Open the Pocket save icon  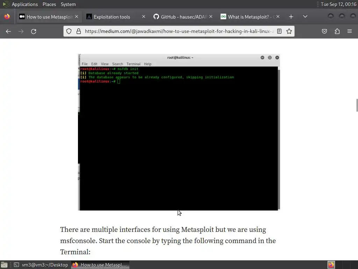pos(324,31)
